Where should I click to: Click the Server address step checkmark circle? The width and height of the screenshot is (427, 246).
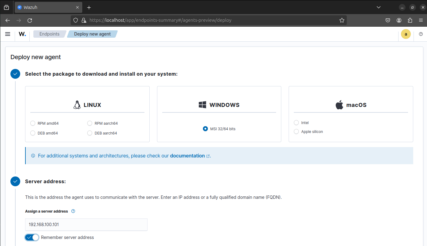(15, 181)
